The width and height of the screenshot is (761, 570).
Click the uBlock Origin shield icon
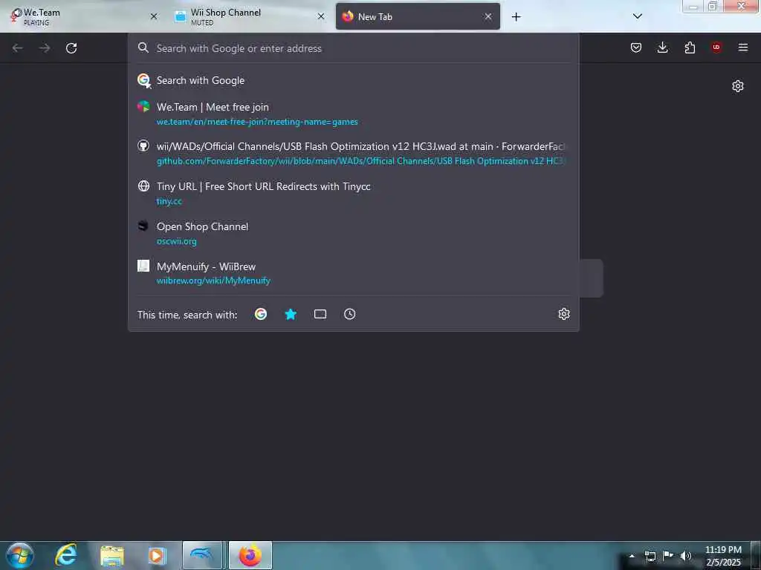(716, 47)
